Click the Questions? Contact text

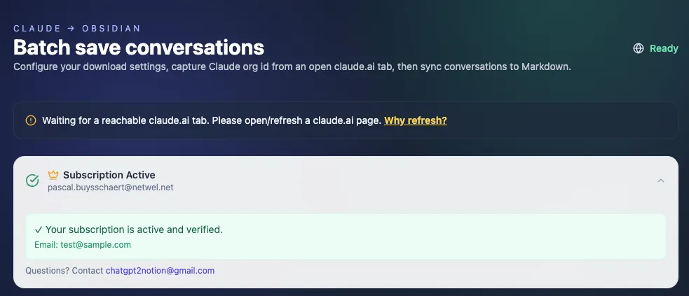click(64, 271)
